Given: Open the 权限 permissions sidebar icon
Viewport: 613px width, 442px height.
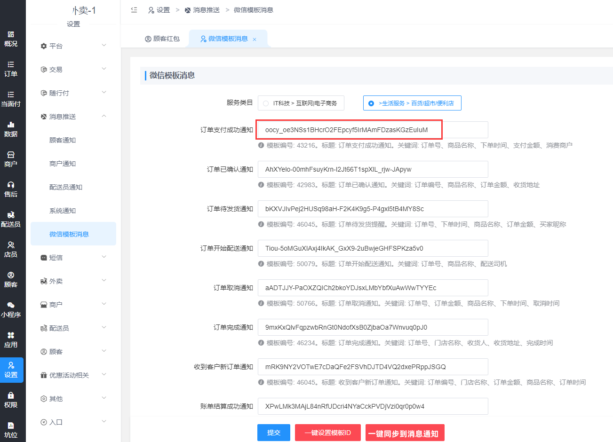Looking at the screenshot, I should click(x=11, y=400).
